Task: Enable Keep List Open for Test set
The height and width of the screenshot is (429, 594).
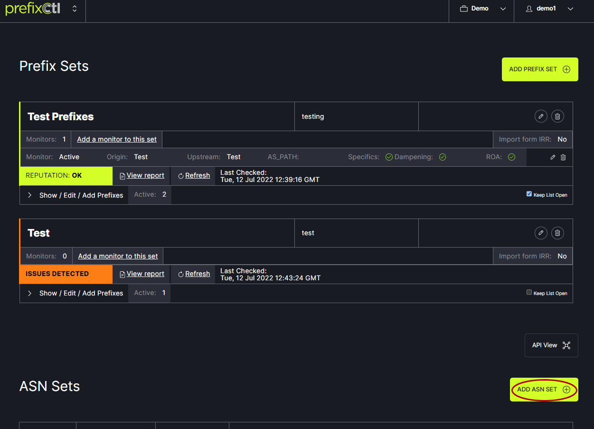Action: coord(529,292)
